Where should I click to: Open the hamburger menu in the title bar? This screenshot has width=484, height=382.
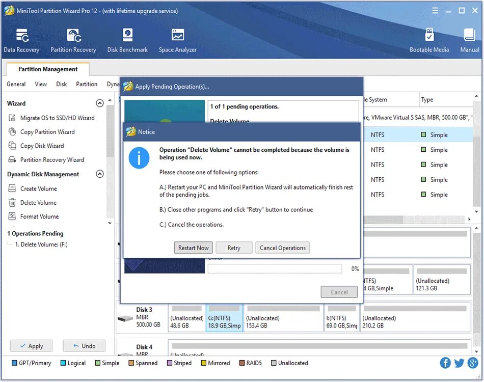click(435, 11)
